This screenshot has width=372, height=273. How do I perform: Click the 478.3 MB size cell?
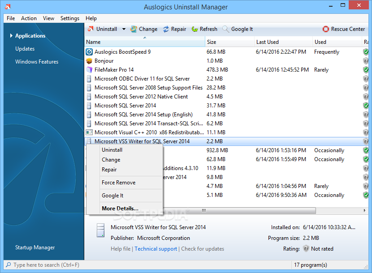[217, 70]
